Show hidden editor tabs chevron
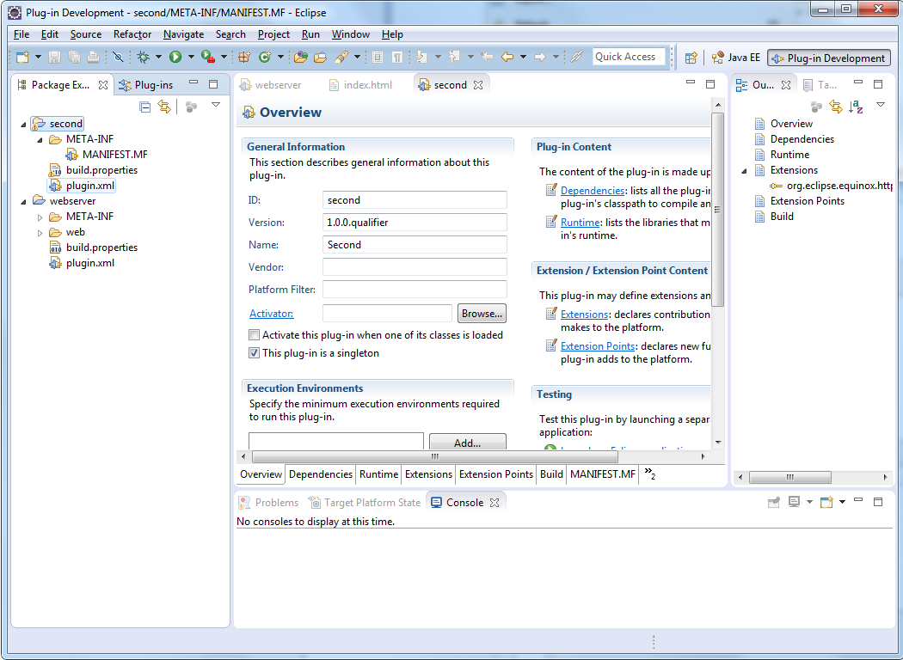Screen dimensions: 903x660 click(x=649, y=474)
